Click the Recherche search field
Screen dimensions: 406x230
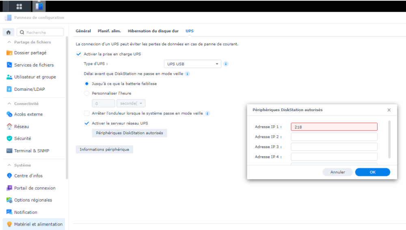tap(40, 32)
